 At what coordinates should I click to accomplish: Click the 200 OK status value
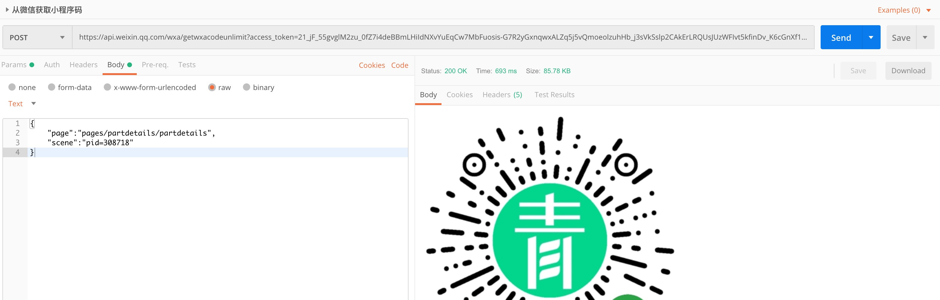[x=455, y=71]
